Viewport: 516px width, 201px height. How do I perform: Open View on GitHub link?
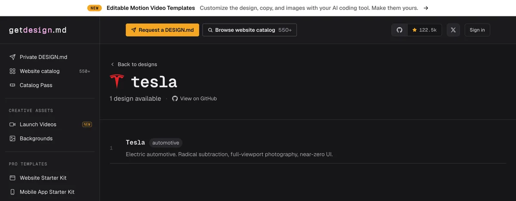194,99
